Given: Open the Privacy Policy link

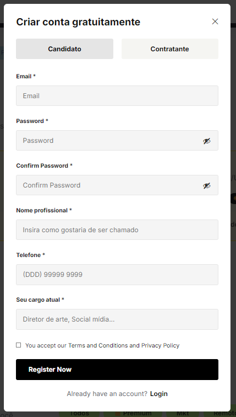Looking at the screenshot, I should pyautogui.click(x=161, y=345).
